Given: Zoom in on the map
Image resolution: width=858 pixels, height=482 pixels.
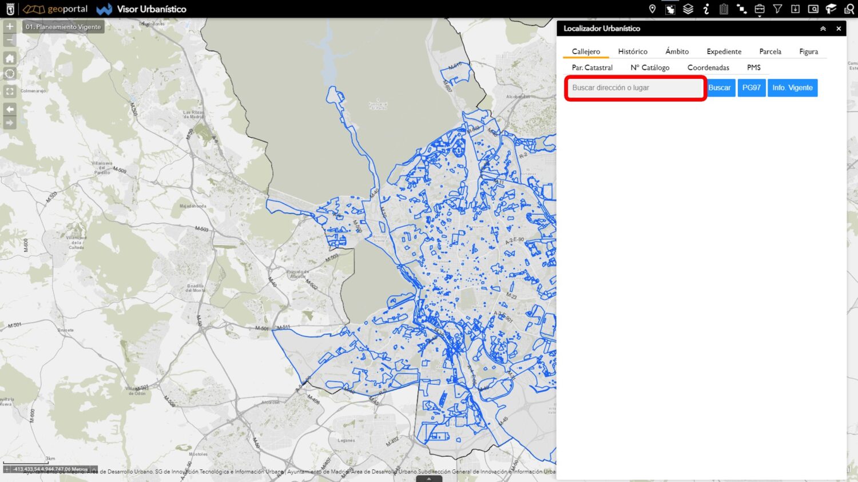Looking at the screenshot, I should point(10,26).
